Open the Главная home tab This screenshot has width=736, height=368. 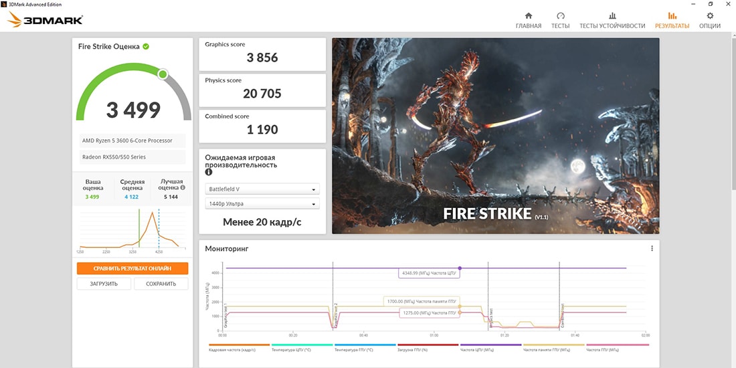(528, 21)
